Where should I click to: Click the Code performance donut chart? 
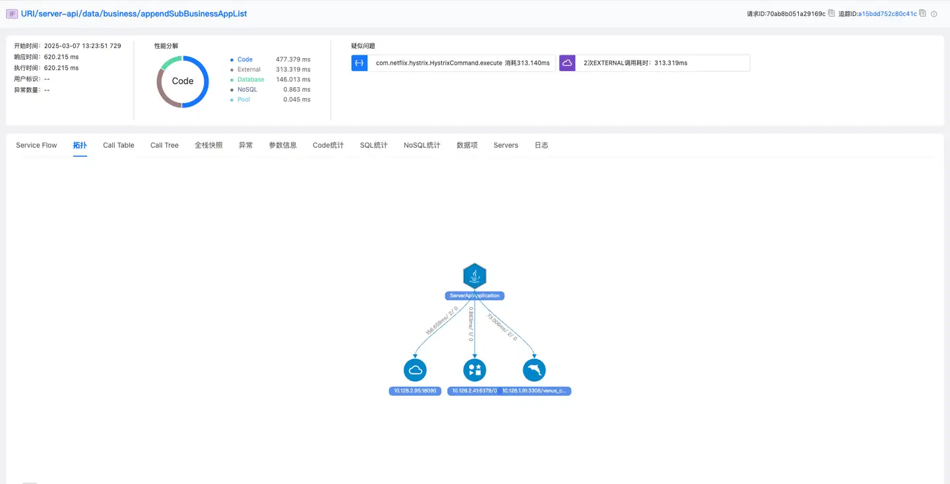[183, 81]
